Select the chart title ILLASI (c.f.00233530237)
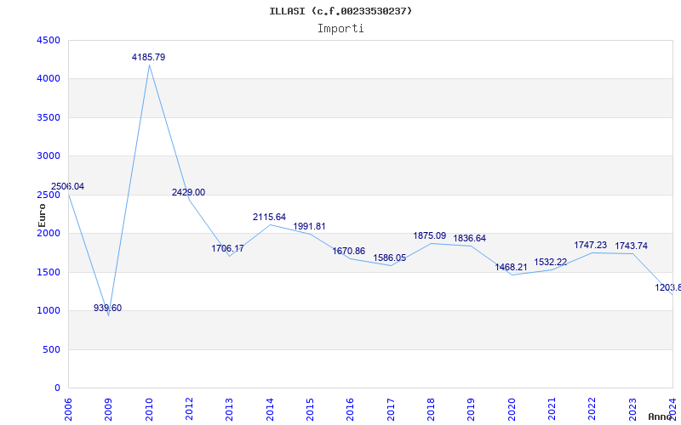This screenshot has width=681, height=425. [340, 11]
